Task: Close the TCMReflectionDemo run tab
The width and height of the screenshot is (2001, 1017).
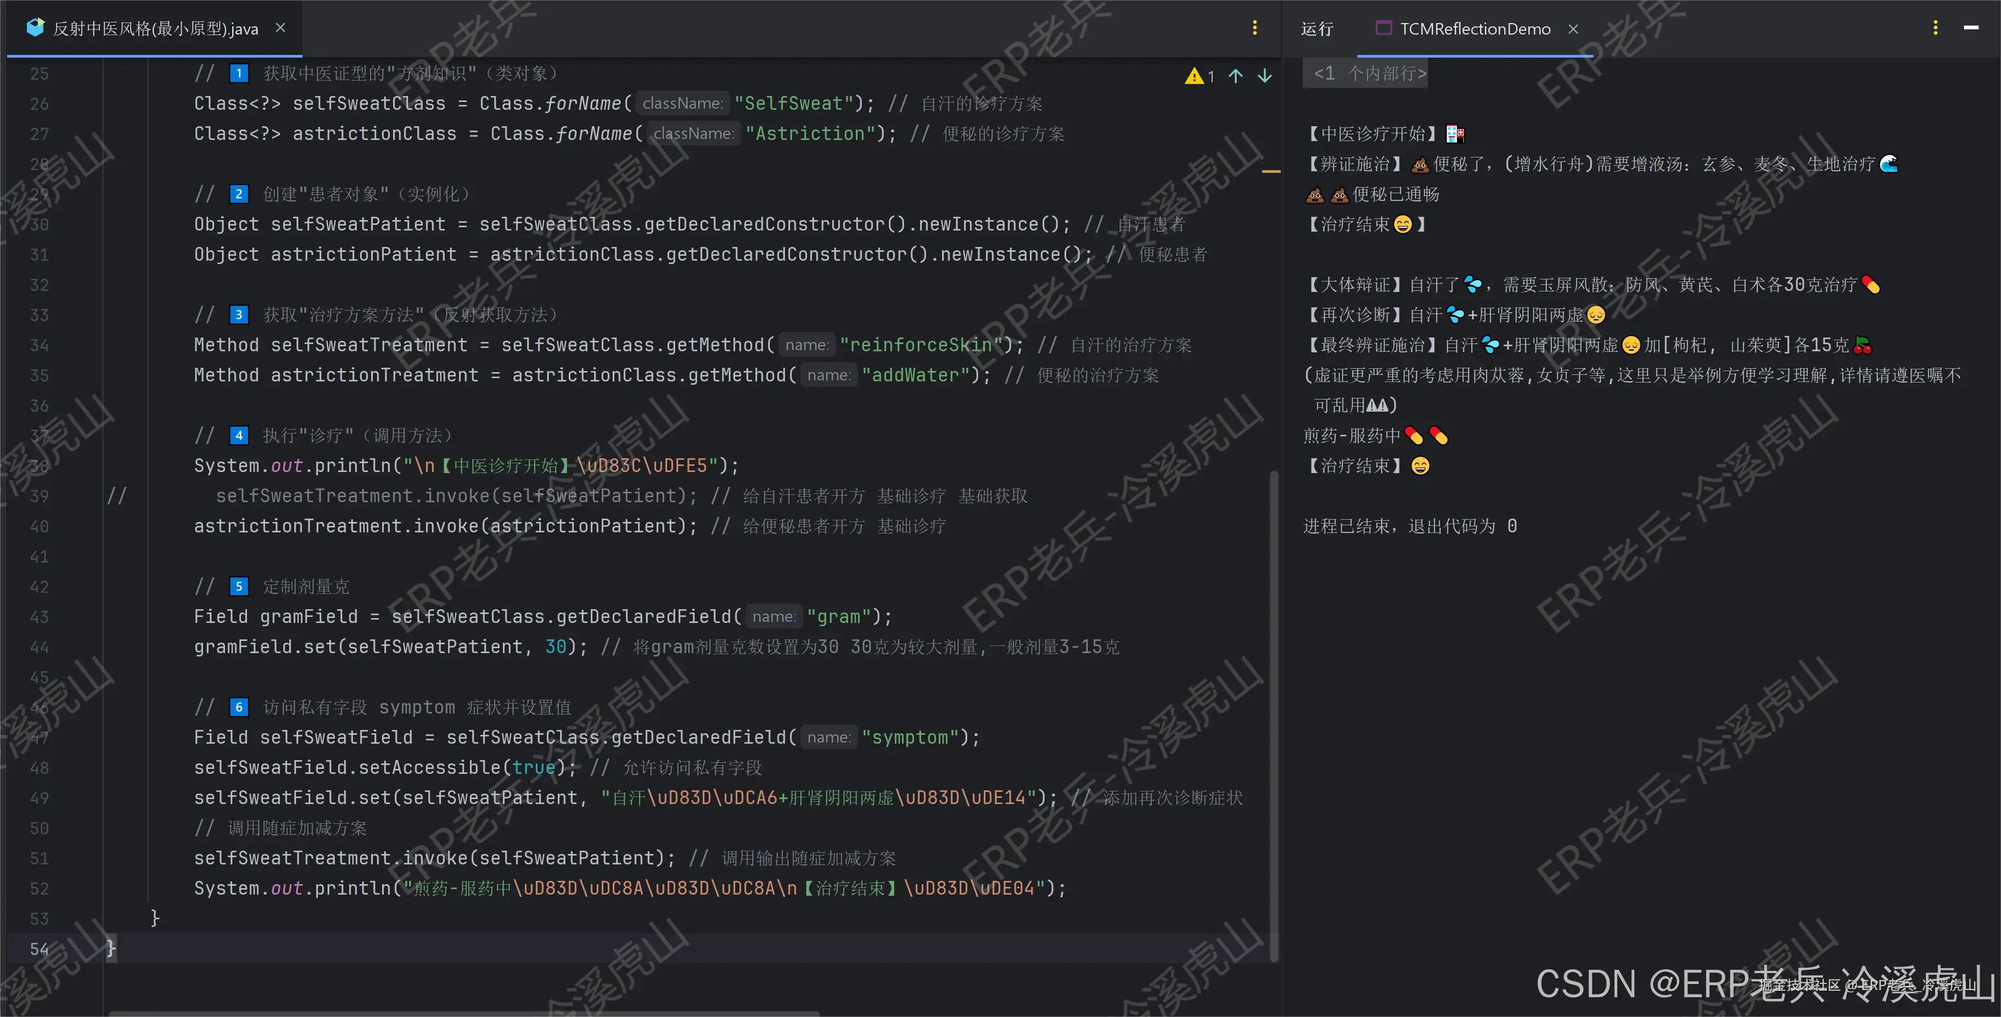Action: click(1573, 29)
